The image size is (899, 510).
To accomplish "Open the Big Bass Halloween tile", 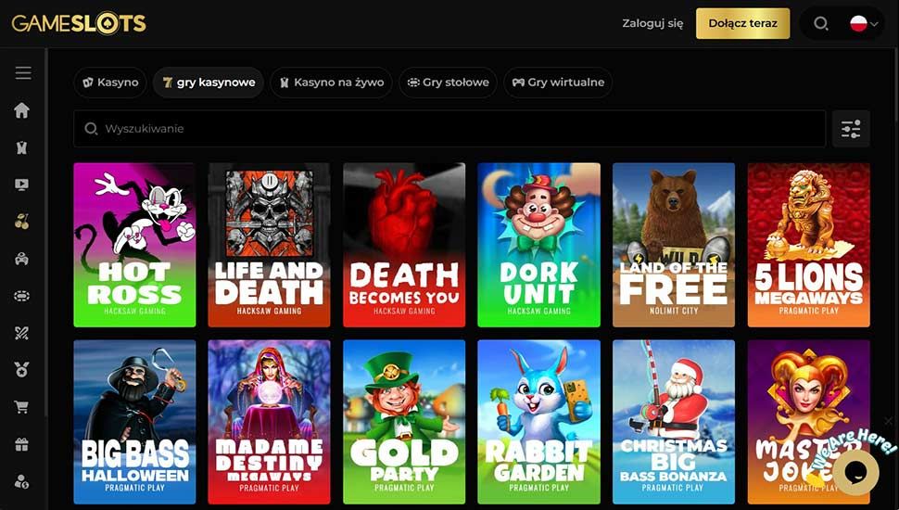I will tap(134, 422).
